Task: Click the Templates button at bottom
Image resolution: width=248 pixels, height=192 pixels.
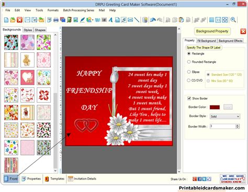Action: pyautogui.click(x=54, y=179)
